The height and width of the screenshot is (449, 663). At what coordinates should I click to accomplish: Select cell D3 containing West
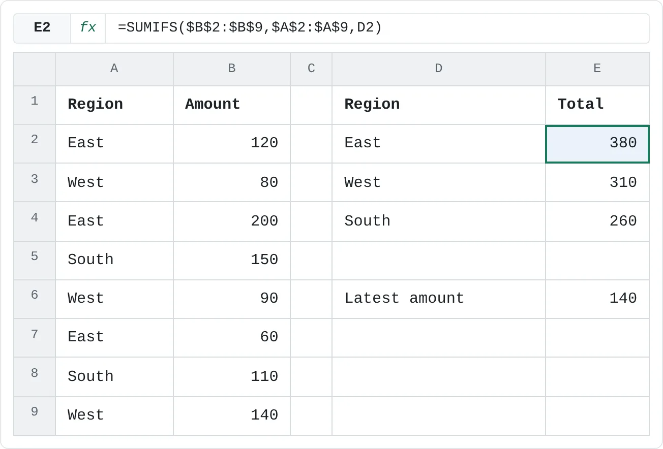tap(439, 182)
